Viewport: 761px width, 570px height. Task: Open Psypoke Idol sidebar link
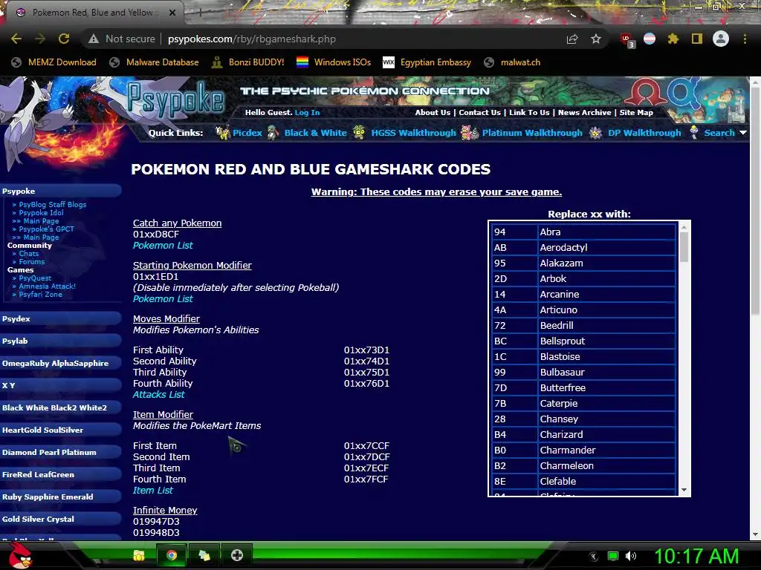pos(42,213)
